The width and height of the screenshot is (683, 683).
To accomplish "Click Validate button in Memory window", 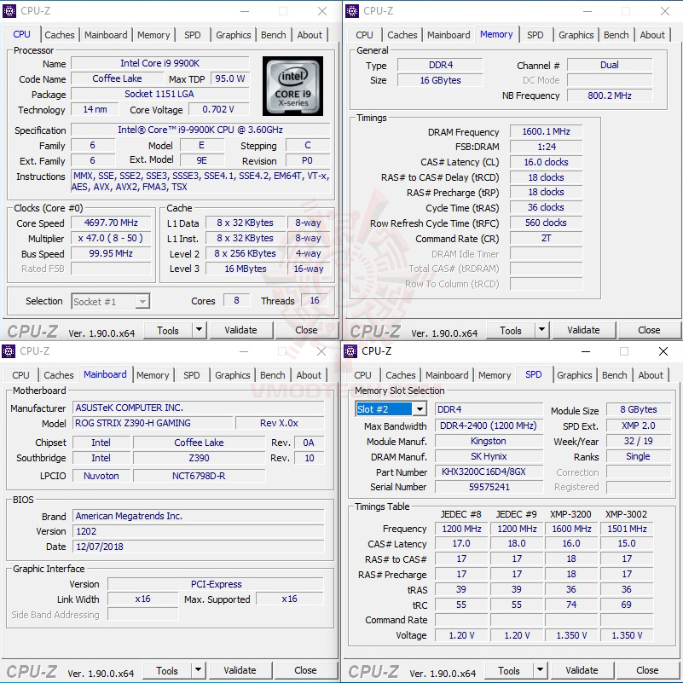I will [584, 330].
